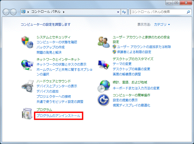The image size is (194, 144).
Task: Open 画面の解像度の調整 link
Action: click(127, 74)
